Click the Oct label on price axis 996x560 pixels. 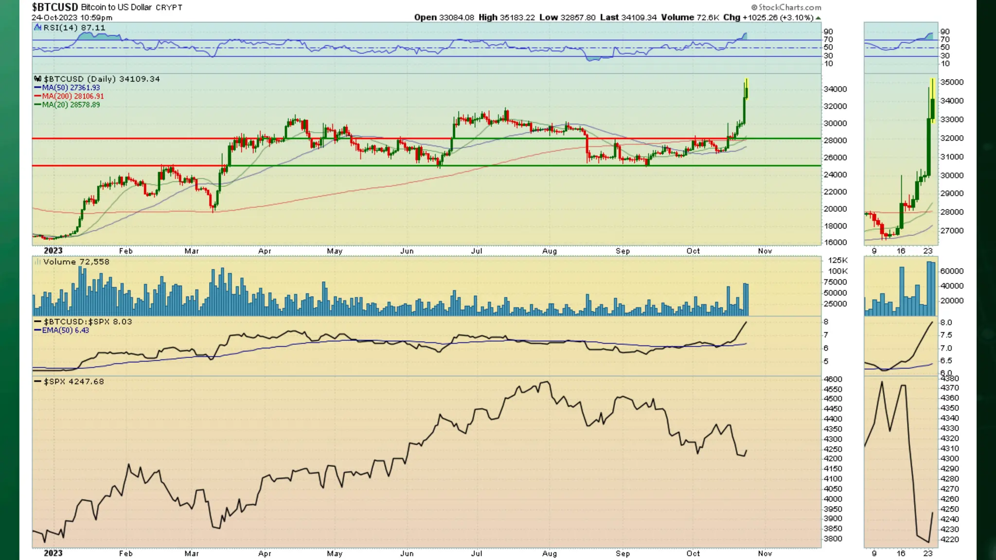point(693,251)
